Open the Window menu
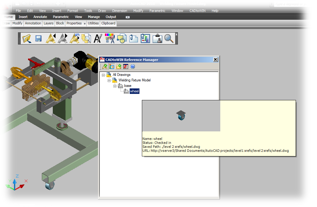This screenshot has width=317, height=207. pyautogui.click(x=177, y=11)
